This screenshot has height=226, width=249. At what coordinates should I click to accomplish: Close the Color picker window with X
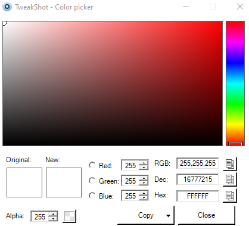pyautogui.click(x=240, y=7)
